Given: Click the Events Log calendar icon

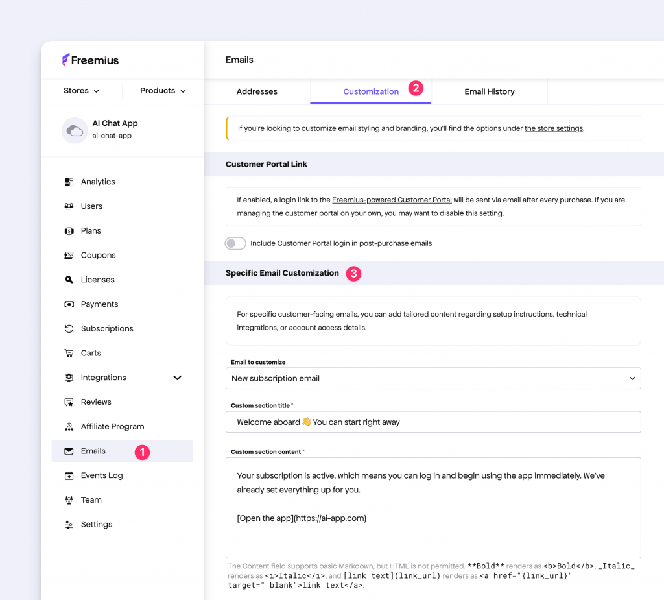Looking at the screenshot, I should pos(69,475).
